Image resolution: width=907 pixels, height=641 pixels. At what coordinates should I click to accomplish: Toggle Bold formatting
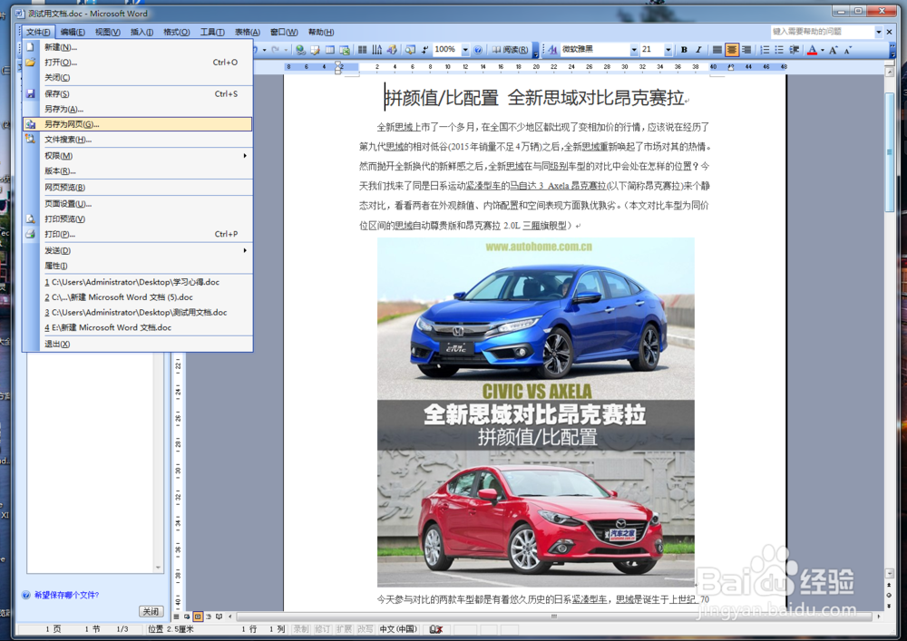tap(684, 50)
